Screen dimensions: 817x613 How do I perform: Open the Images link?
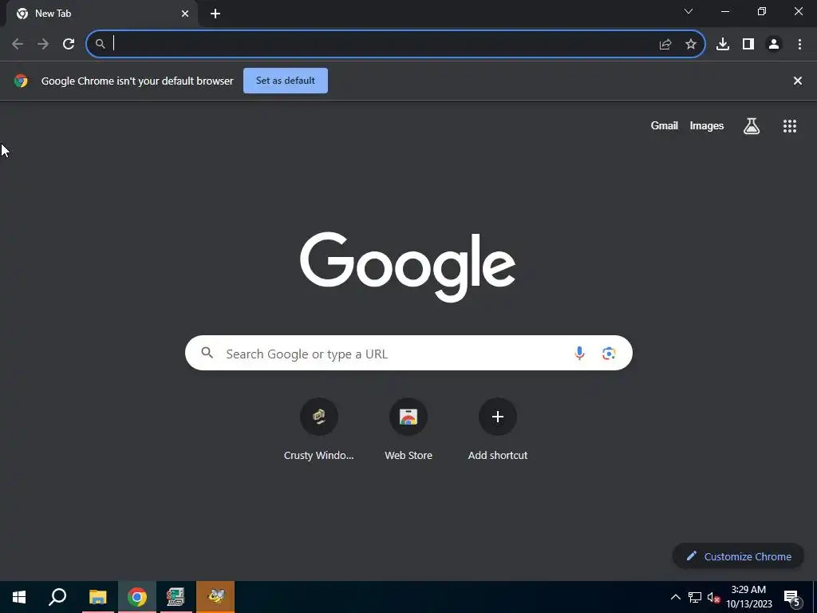pos(707,125)
